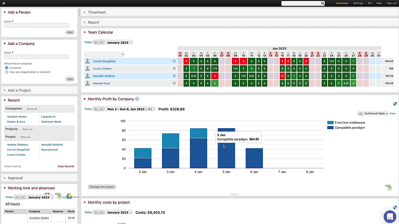Select Your own organization or a branch
This screenshot has height=224, width=399.
tap(6, 72)
